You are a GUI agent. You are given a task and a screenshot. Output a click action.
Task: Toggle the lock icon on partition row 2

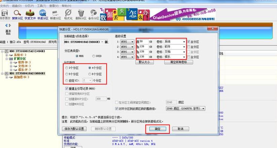pos(138,47)
